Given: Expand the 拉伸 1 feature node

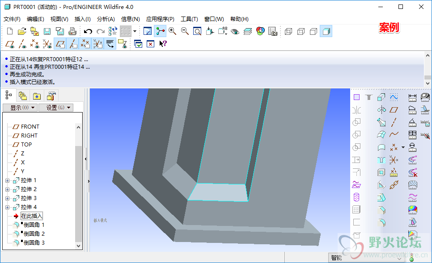Looking at the screenshot, I should click(8, 181).
